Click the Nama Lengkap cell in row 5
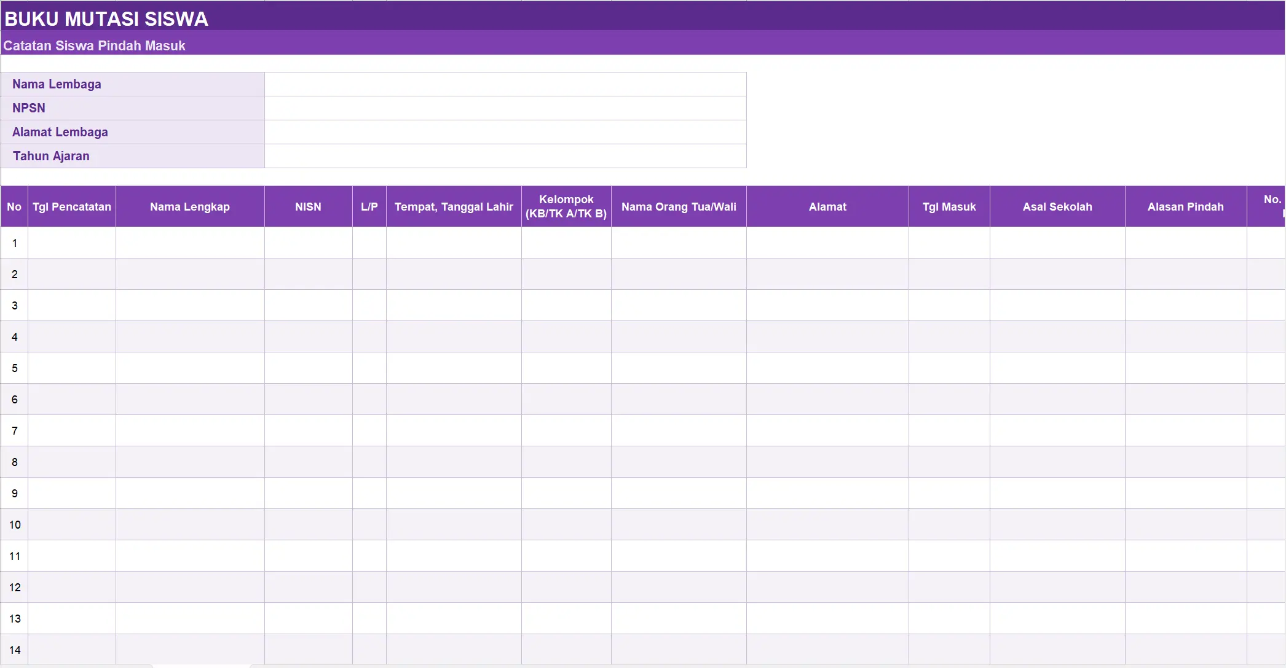1286x668 pixels. [x=190, y=368]
